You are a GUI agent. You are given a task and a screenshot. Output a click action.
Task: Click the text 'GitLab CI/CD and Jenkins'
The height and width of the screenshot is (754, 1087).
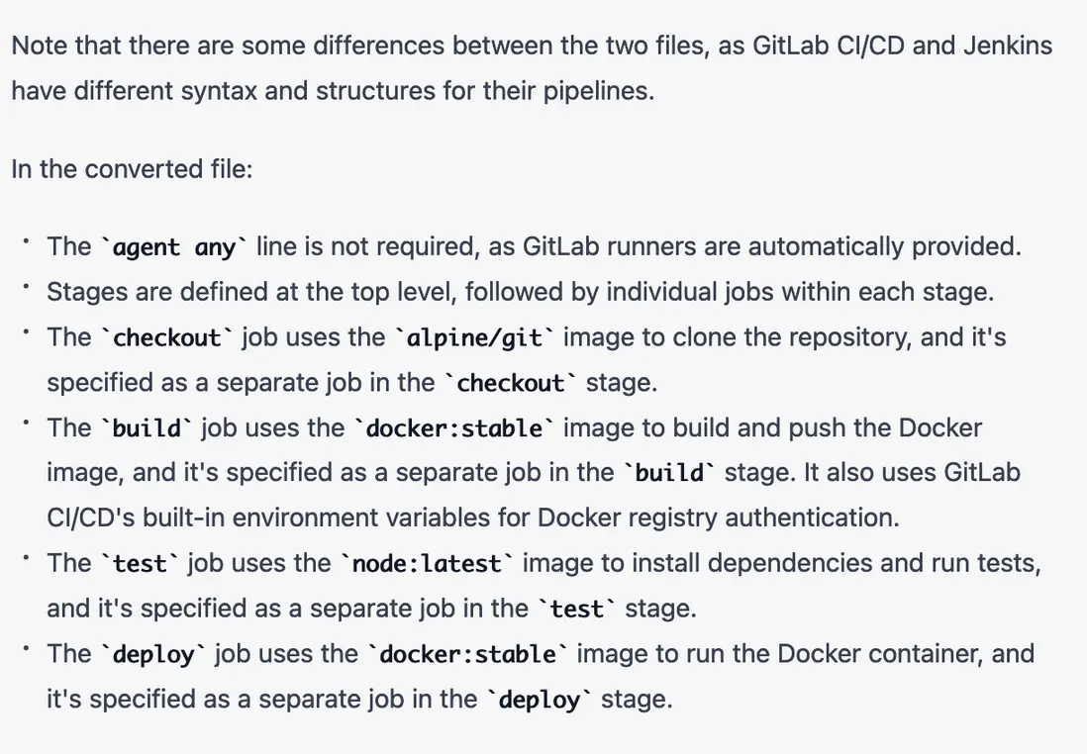coord(902,46)
